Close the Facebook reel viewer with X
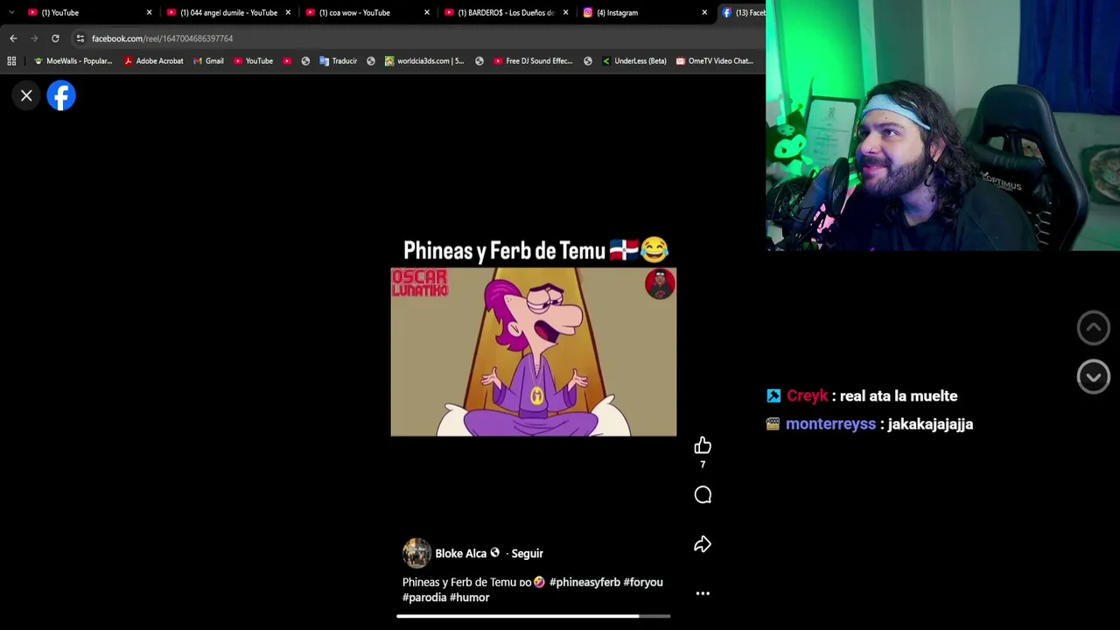Viewport: 1120px width, 630px height. click(26, 96)
